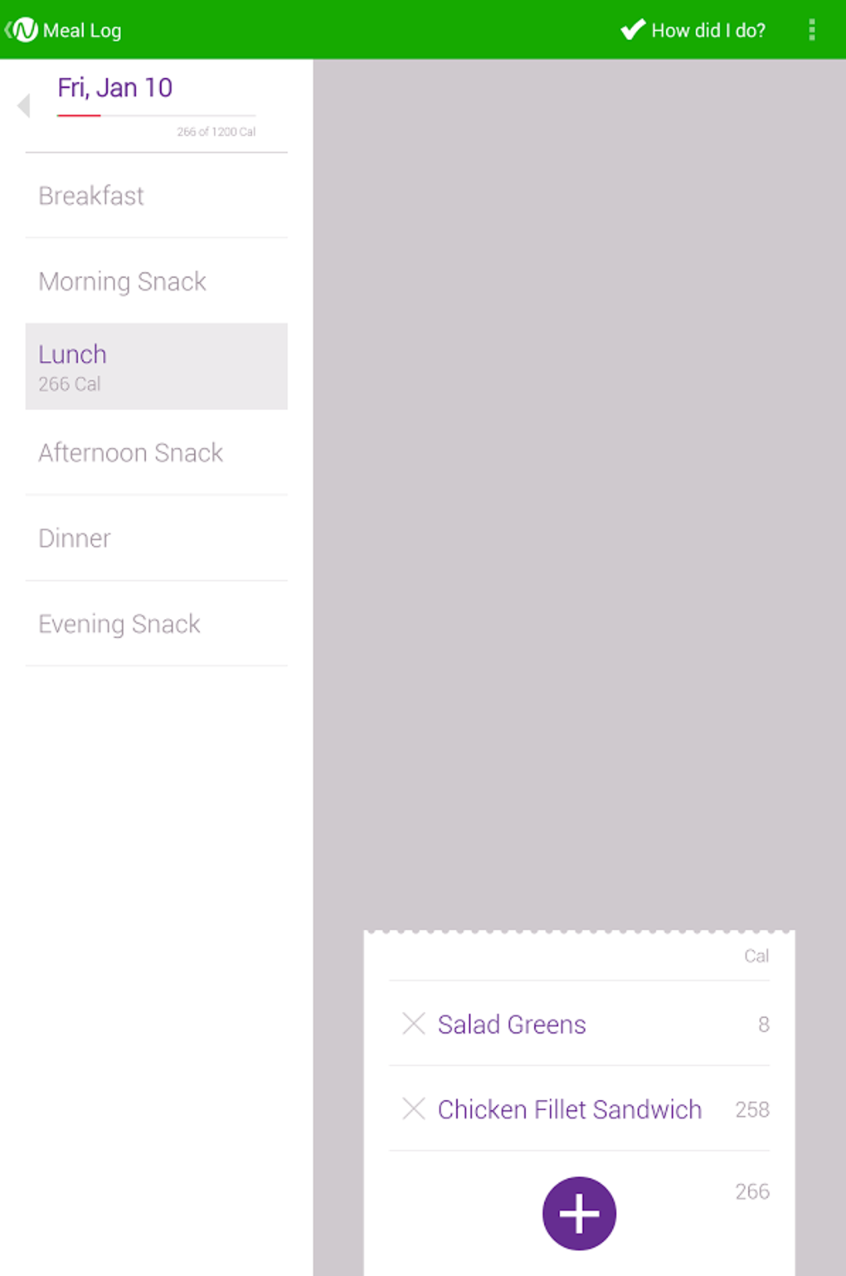Viewport: 846px width, 1276px height.
Task: Remove Salad Greens with its X icon
Action: 414,1024
